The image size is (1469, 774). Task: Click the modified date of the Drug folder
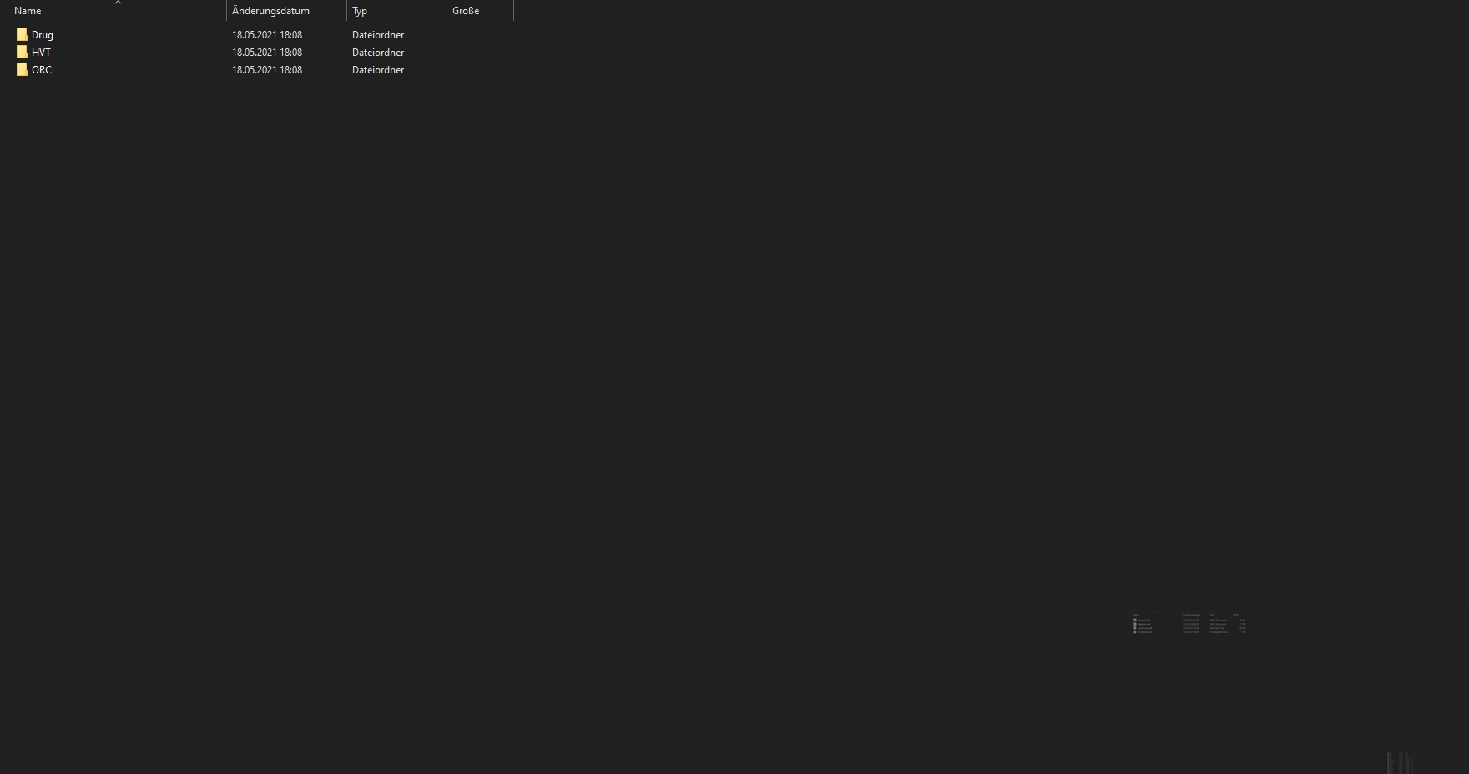[x=267, y=35]
